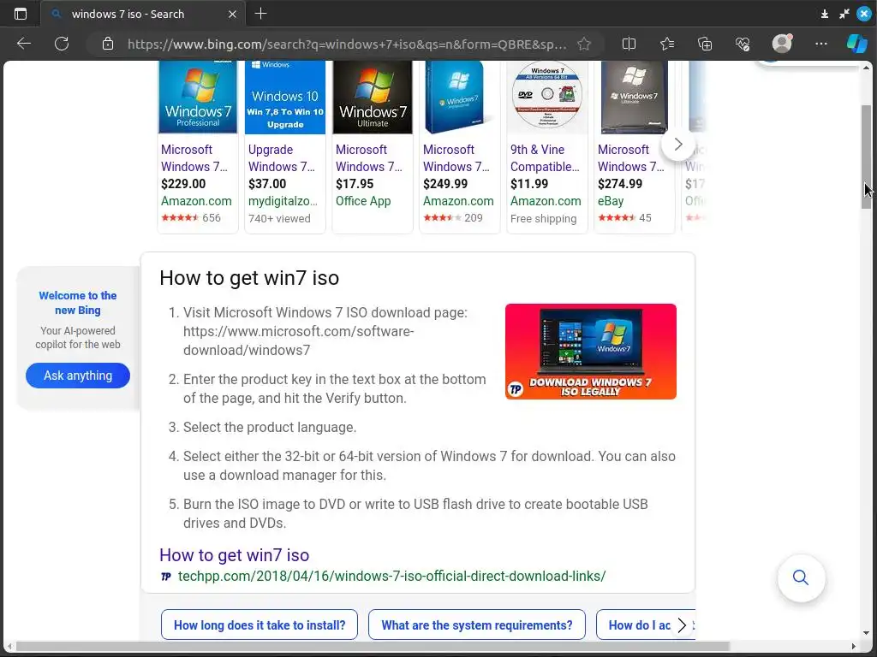Click mydigitalzo... seller text

[283, 200]
